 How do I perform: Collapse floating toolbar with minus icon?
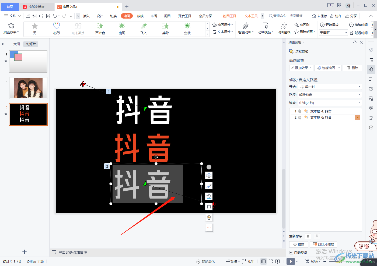point(209,167)
